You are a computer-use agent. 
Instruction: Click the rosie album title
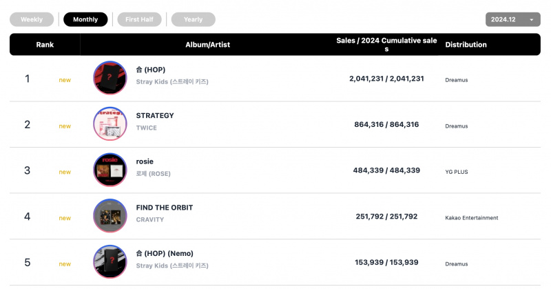(x=145, y=161)
